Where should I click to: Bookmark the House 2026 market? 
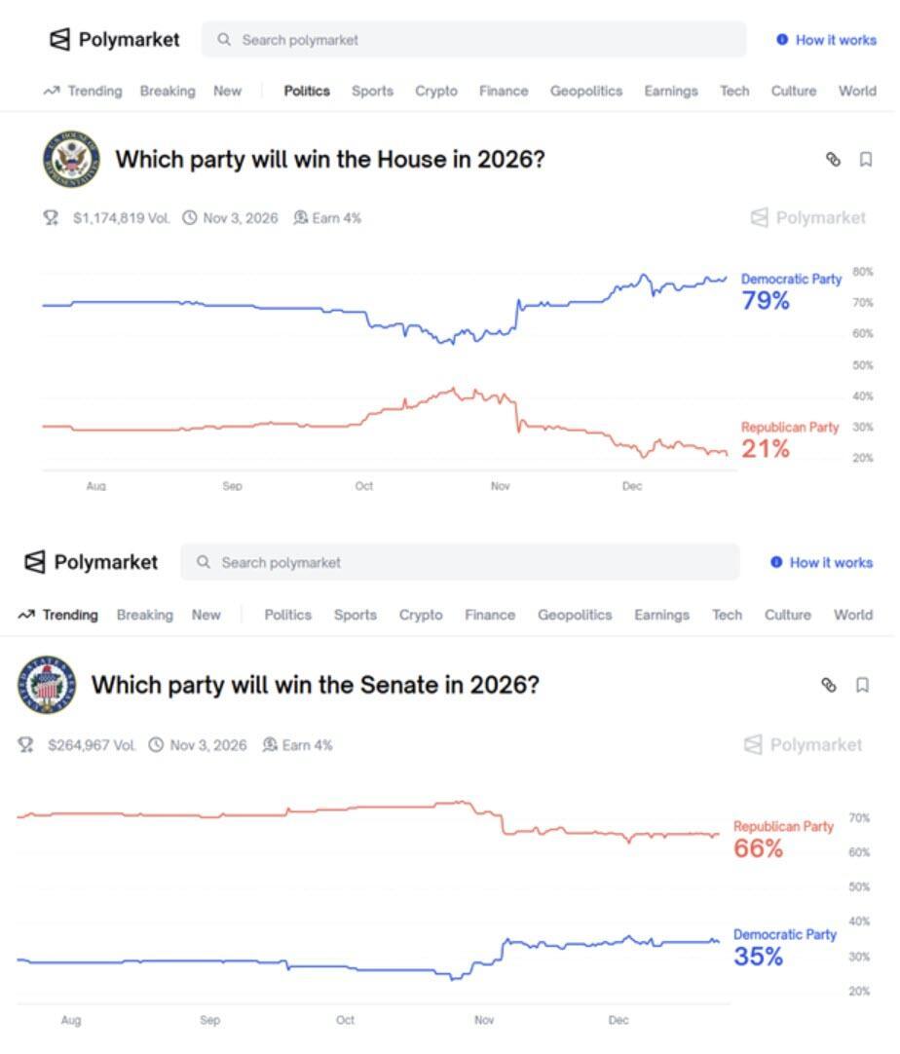pyautogui.click(x=865, y=160)
